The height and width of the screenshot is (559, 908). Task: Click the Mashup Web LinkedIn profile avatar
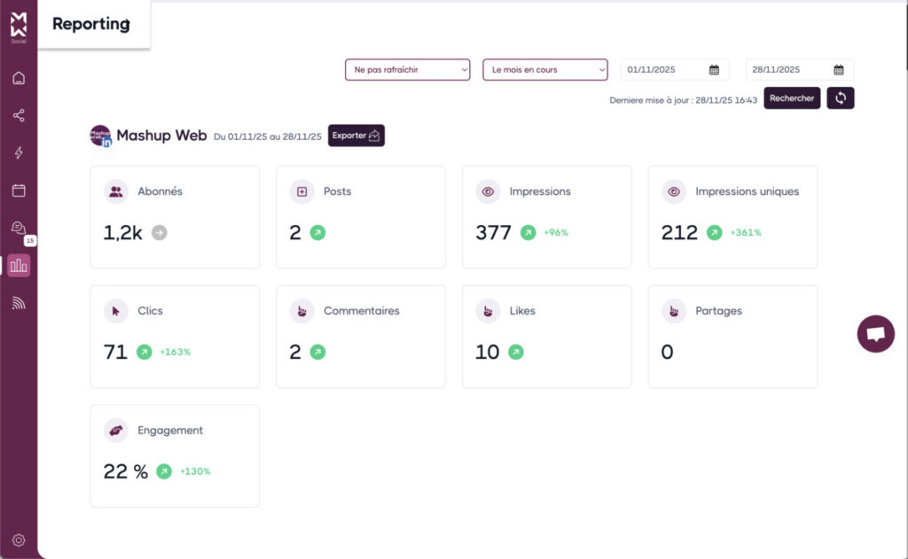tap(101, 136)
